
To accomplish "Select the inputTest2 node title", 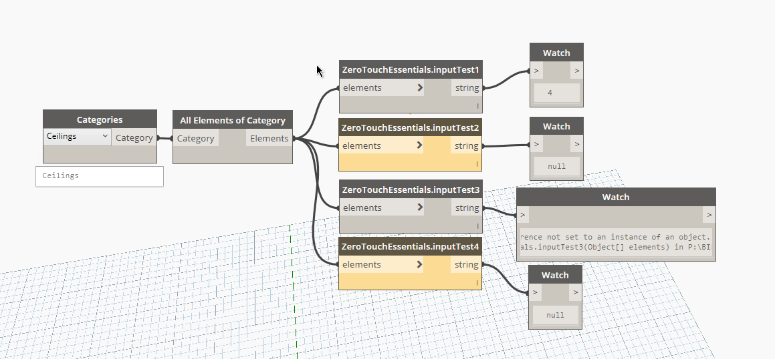I will [x=411, y=127].
